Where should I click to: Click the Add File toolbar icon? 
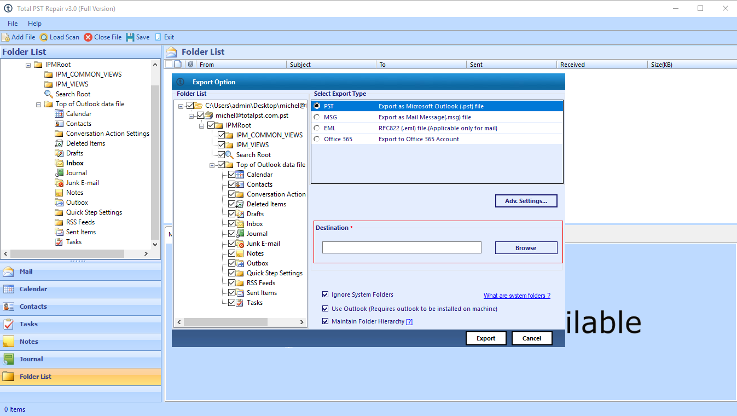[5, 37]
